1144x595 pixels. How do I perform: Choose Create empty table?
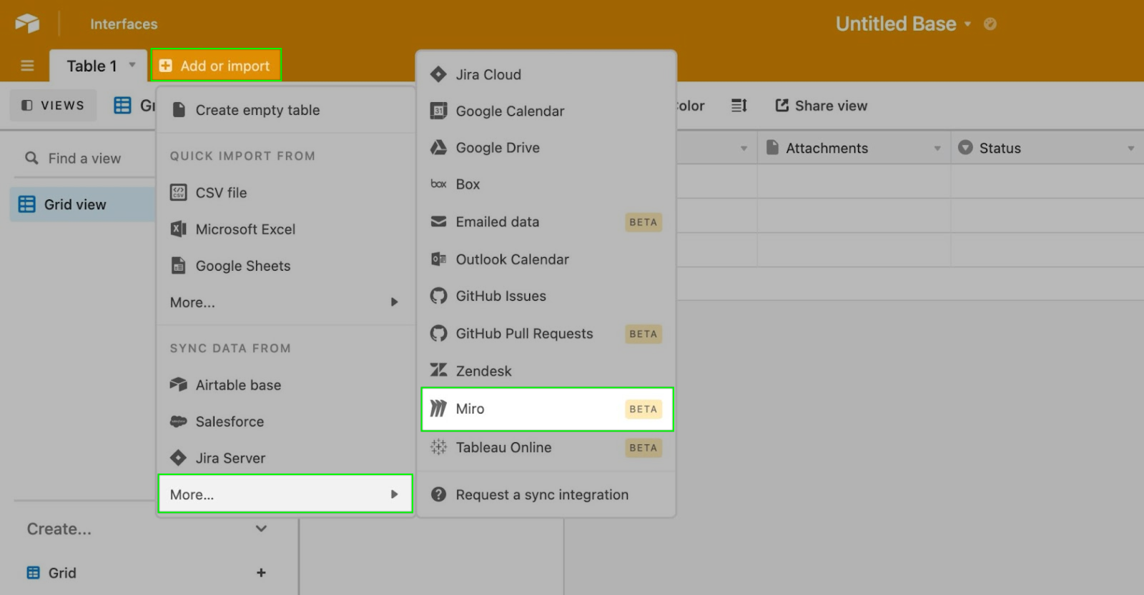[x=285, y=110]
